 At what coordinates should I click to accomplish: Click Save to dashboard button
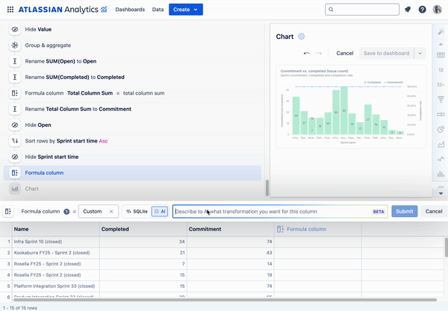pyautogui.click(x=386, y=54)
